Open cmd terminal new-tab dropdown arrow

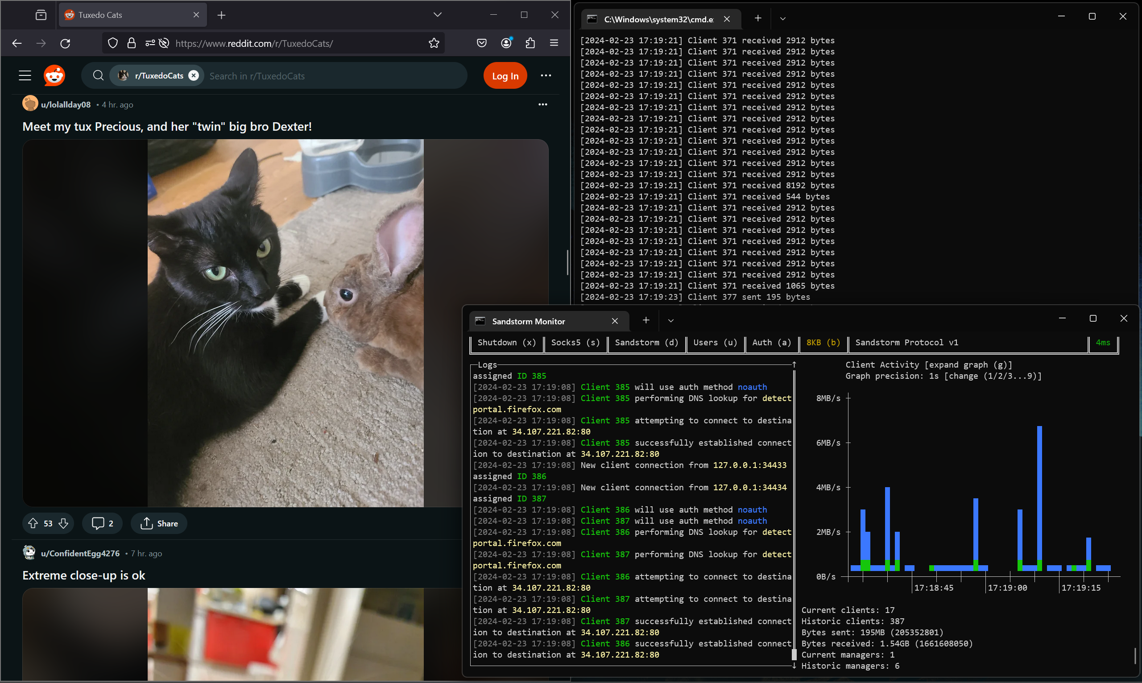point(782,19)
